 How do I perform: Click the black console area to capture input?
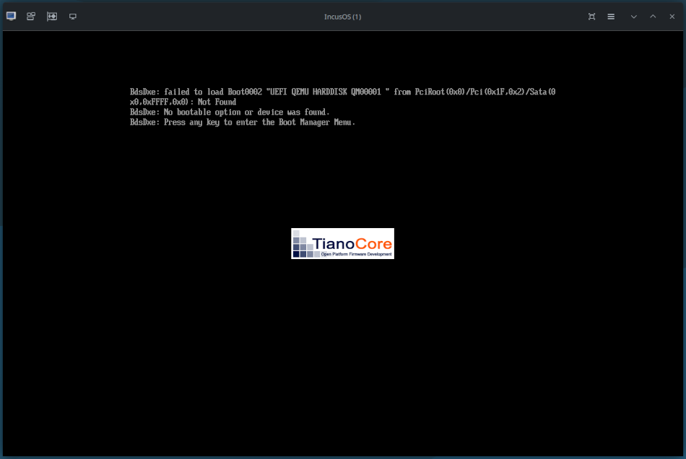[343, 346]
